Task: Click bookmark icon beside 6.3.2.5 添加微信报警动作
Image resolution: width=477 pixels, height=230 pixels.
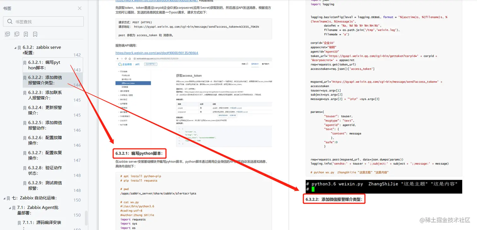Action: tap(25, 123)
